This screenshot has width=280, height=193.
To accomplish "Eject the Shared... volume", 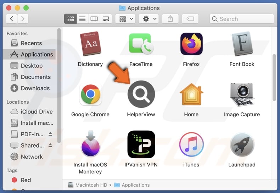I will tap(50, 145).
